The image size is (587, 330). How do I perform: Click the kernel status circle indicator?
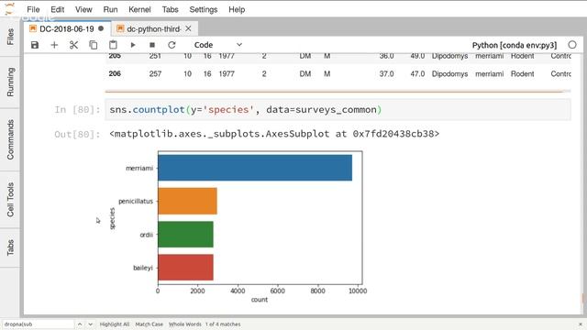[x=572, y=45]
